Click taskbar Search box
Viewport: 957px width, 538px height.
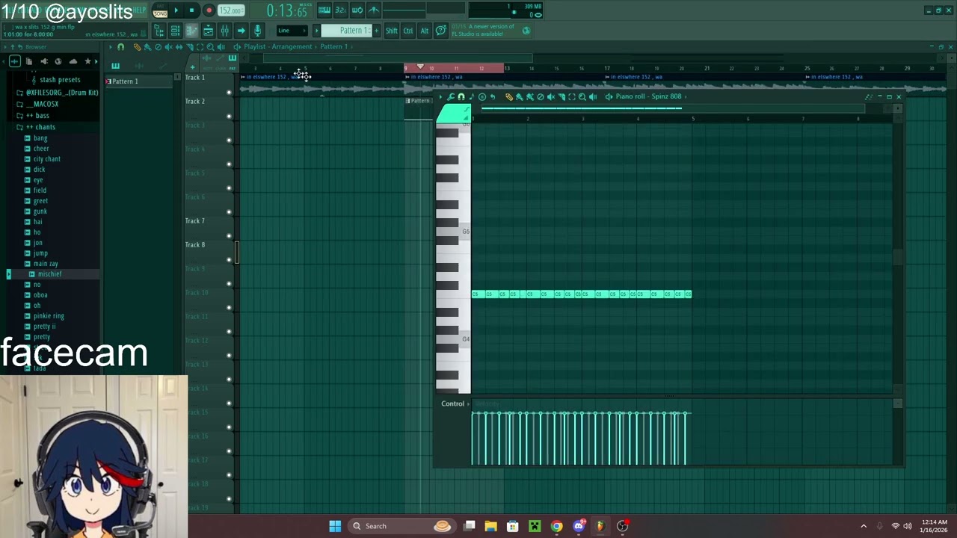click(402, 526)
